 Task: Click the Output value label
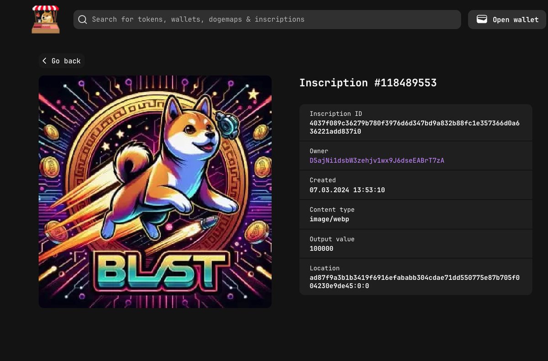tap(332, 239)
